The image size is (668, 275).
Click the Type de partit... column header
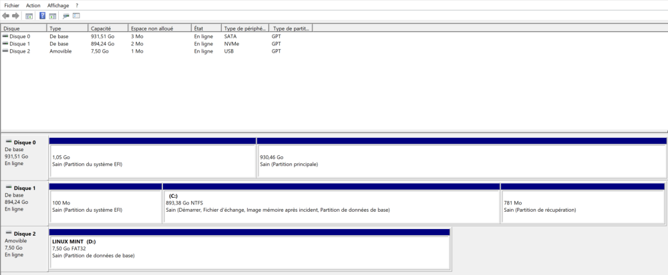291,29
